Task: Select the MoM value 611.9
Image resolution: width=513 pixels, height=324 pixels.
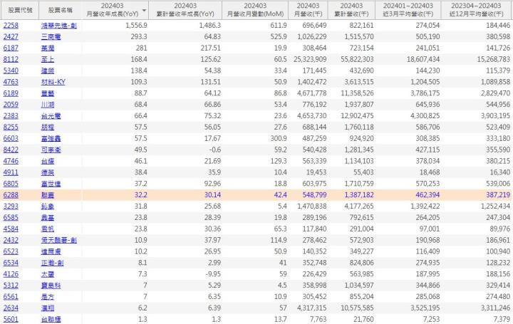Action: tap(279, 26)
